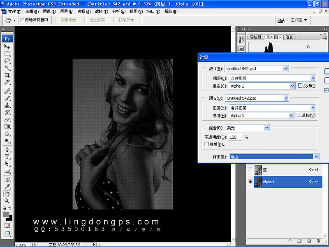Select the Path Selection tool

pyautogui.click(x=7, y=164)
